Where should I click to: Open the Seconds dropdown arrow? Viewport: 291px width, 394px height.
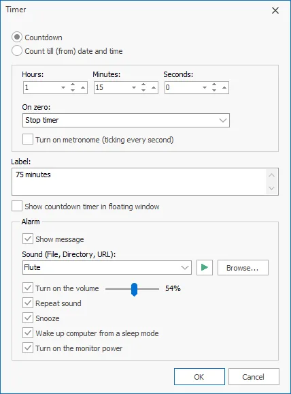(x=205, y=88)
